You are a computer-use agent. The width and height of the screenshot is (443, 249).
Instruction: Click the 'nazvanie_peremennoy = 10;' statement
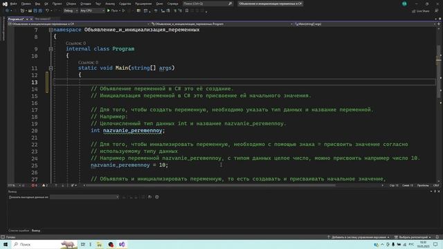129,165
